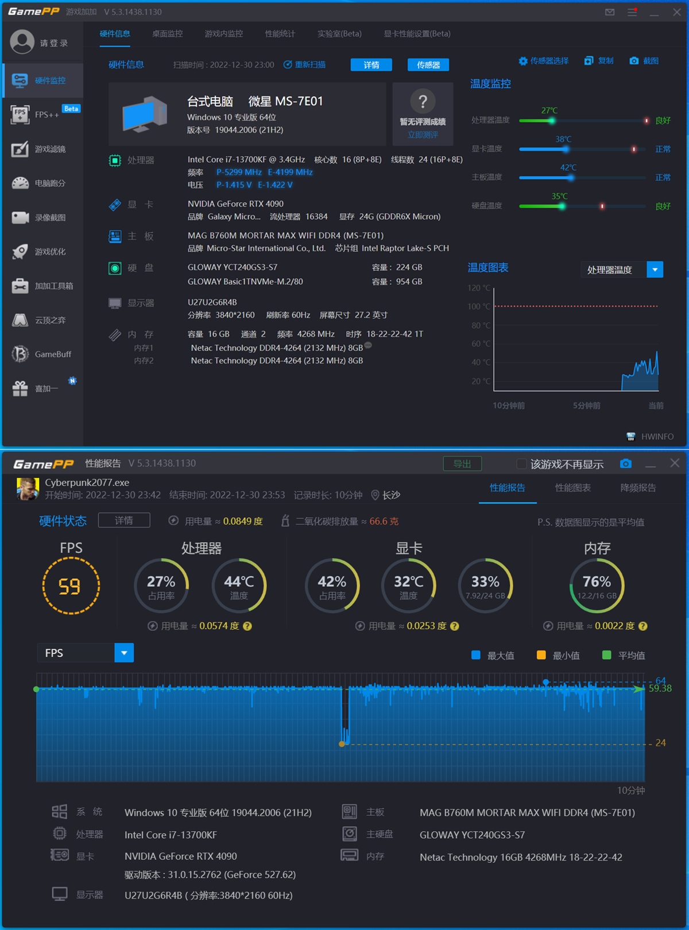
Task: Open the 游戏优化 rocket section
Action: pos(43,251)
